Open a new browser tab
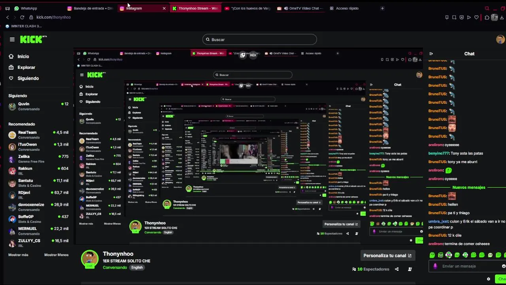Image resolution: width=506 pixels, height=285 pixels. (x=382, y=8)
